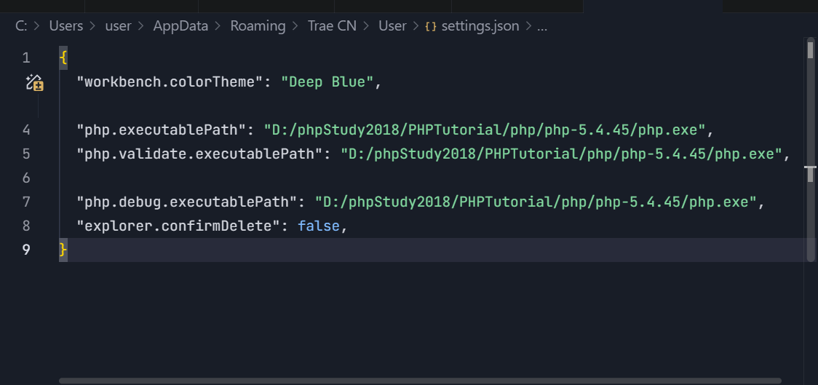Open the user breadcrumb folder
818x385 pixels.
(x=119, y=26)
